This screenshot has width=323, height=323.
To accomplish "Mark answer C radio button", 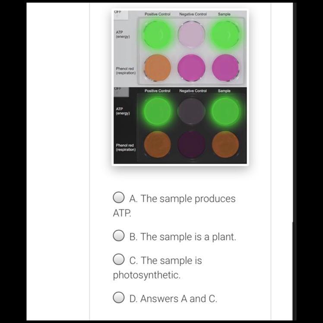I will (x=119, y=259).
